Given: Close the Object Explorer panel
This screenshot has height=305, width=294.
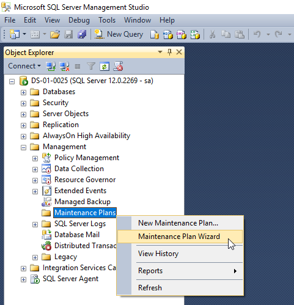Looking at the screenshot, I should coord(179,52).
